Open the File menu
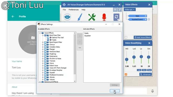This screenshot has height=97, width=173. (x=64, y=10)
